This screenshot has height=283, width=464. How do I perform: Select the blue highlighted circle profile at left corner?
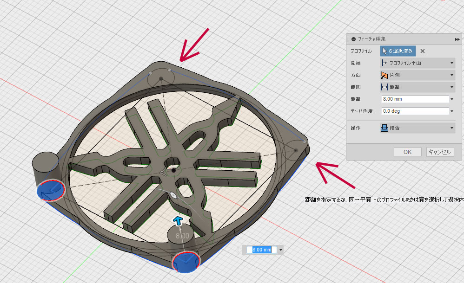click(51, 190)
